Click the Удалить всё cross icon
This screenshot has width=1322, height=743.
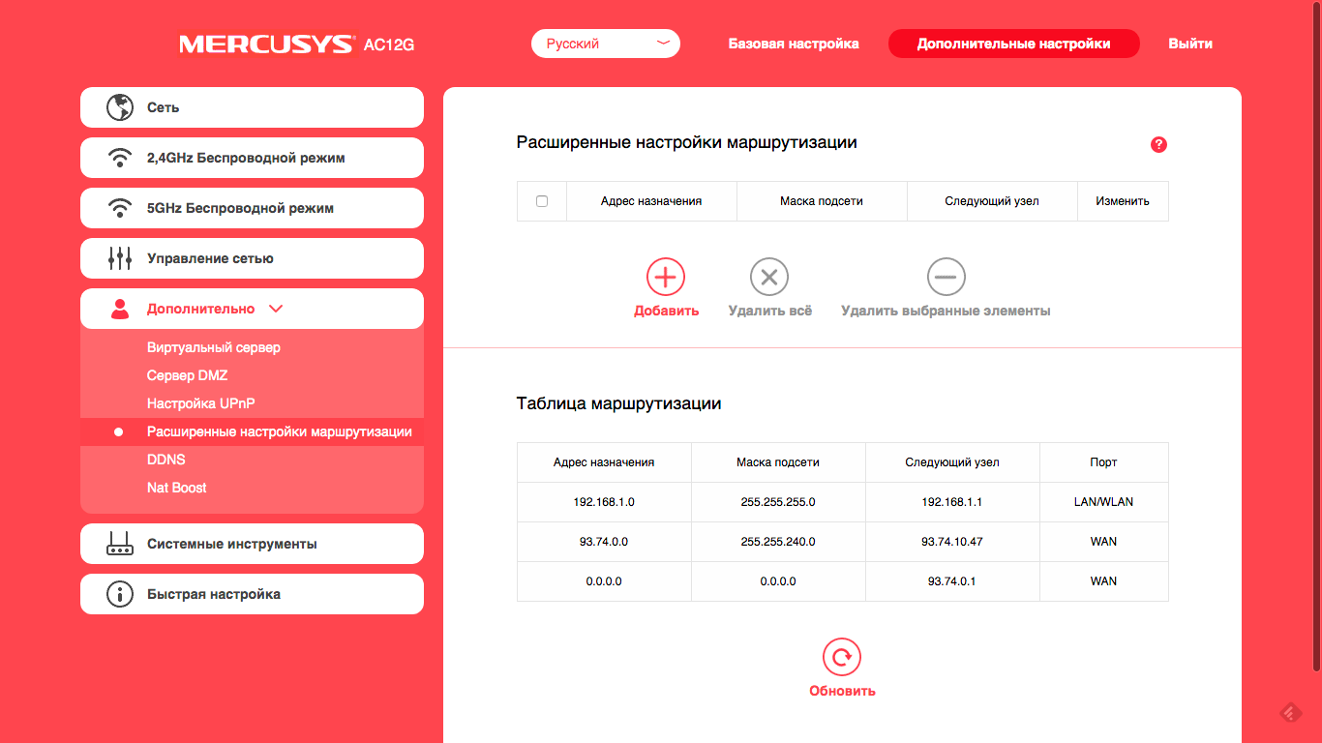pyautogui.click(x=769, y=278)
